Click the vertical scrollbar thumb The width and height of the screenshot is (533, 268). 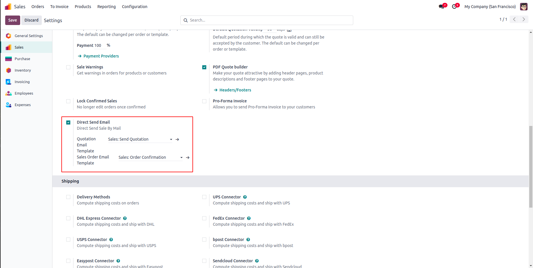pos(531,167)
